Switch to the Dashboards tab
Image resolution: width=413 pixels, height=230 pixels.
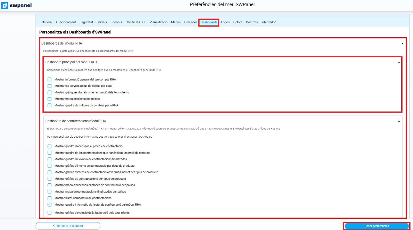tap(209, 22)
